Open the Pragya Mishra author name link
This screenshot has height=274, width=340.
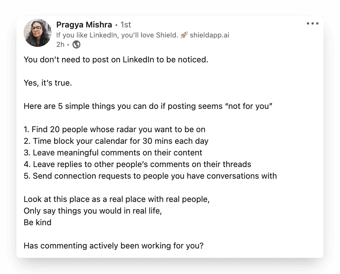click(84, 25)
